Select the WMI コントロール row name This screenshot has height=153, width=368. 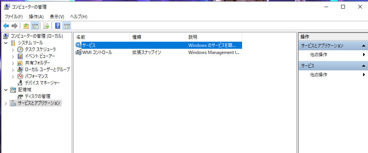click(97, 52)
